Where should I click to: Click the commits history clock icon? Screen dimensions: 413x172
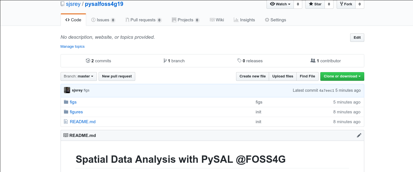point(88,61)
